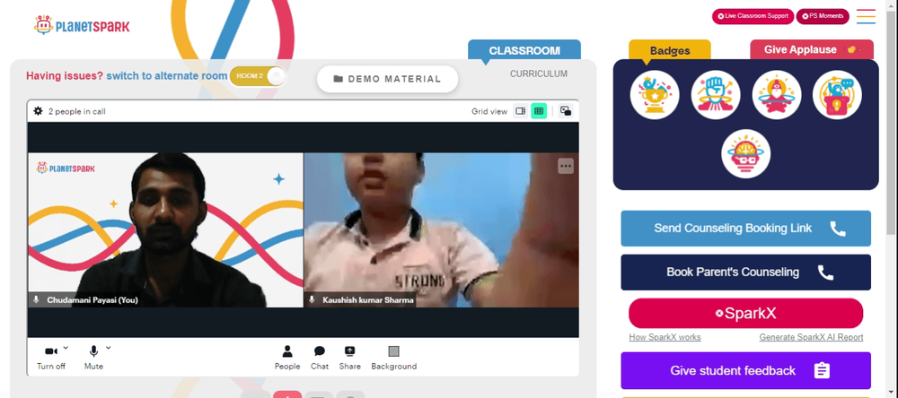The image size is (898, 398).
Task: Click 'Having issues?' text
Action: pyautogui.click(x=65, y=76)
